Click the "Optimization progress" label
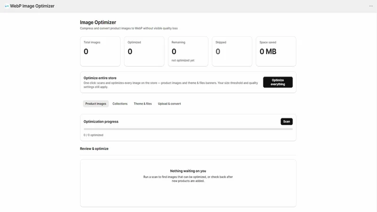The height and width of the screenshot is (212, 377). (x=101, y=122)
